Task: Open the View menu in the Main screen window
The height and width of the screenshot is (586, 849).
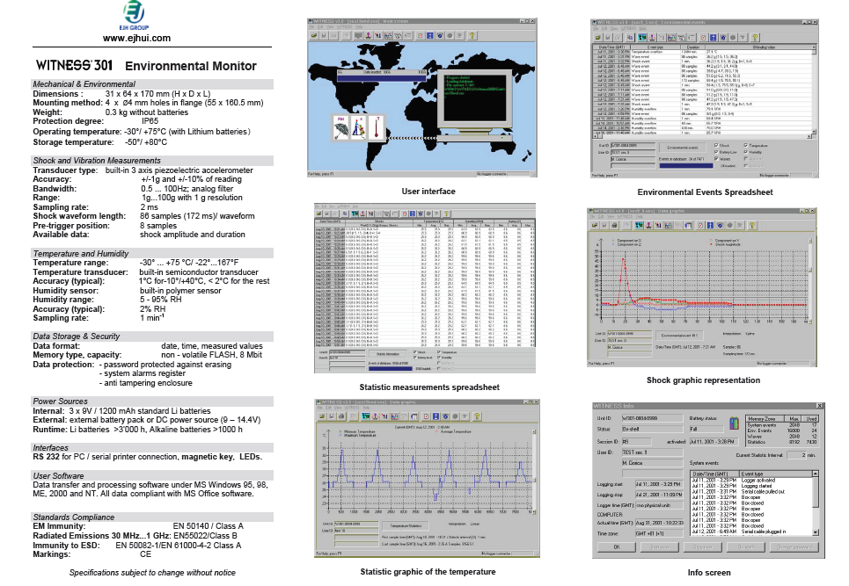Action: (x=329, y=27)
